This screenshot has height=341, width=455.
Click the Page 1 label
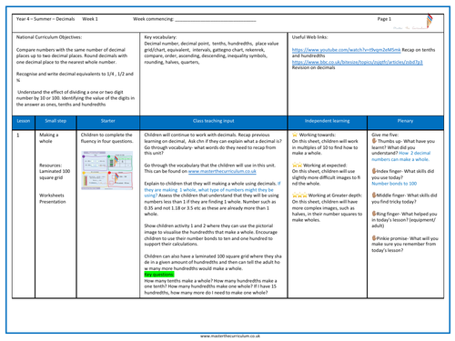pyautogui.click(x=384, y=19)
